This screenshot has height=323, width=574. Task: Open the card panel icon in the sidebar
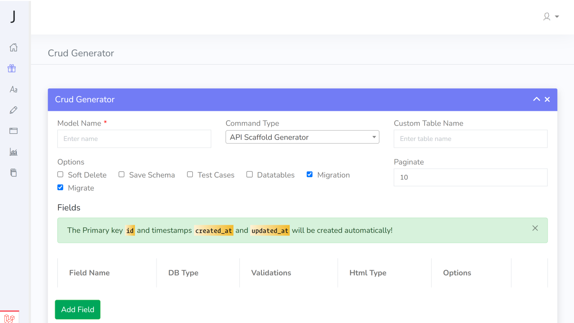click(13, 131)
